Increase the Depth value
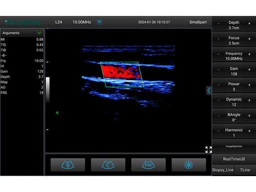Screen dimensions: 256x192 coord(249,23)
